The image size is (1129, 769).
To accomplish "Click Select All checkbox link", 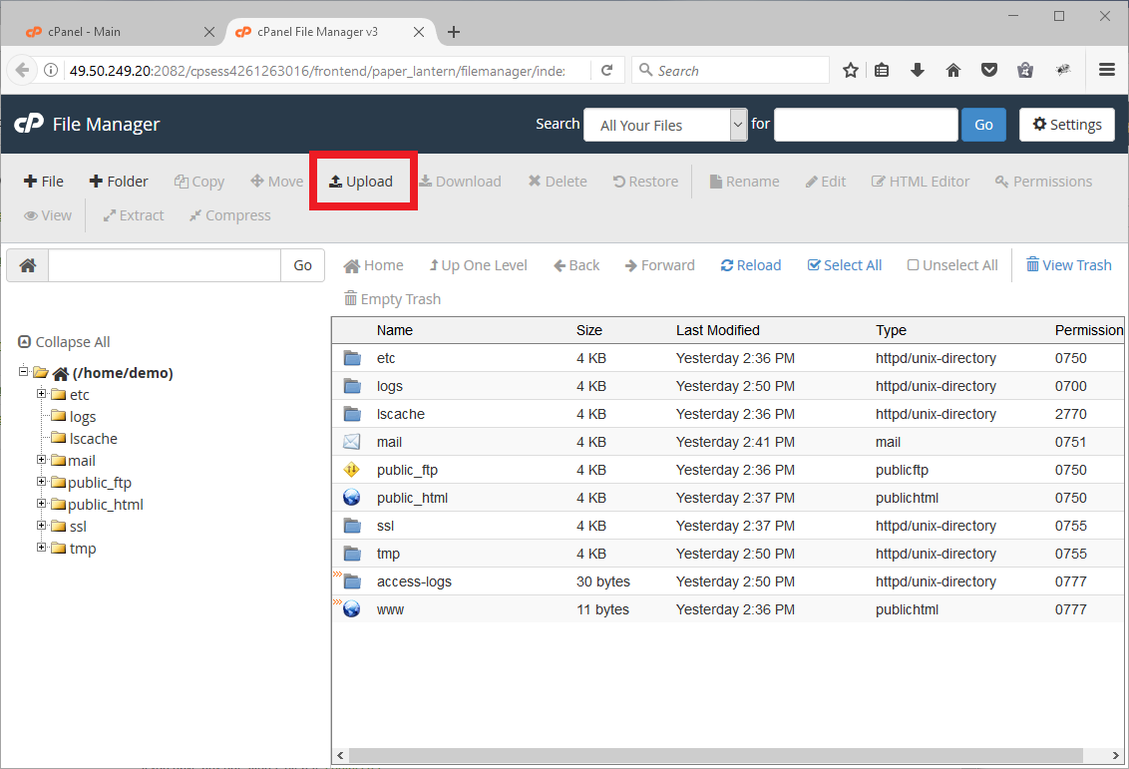I will (x=844, y=265).
